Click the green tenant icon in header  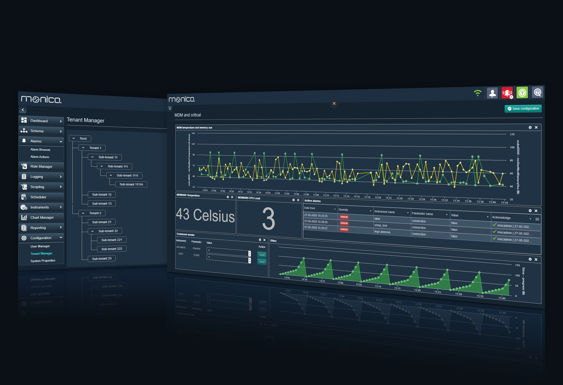522,93
